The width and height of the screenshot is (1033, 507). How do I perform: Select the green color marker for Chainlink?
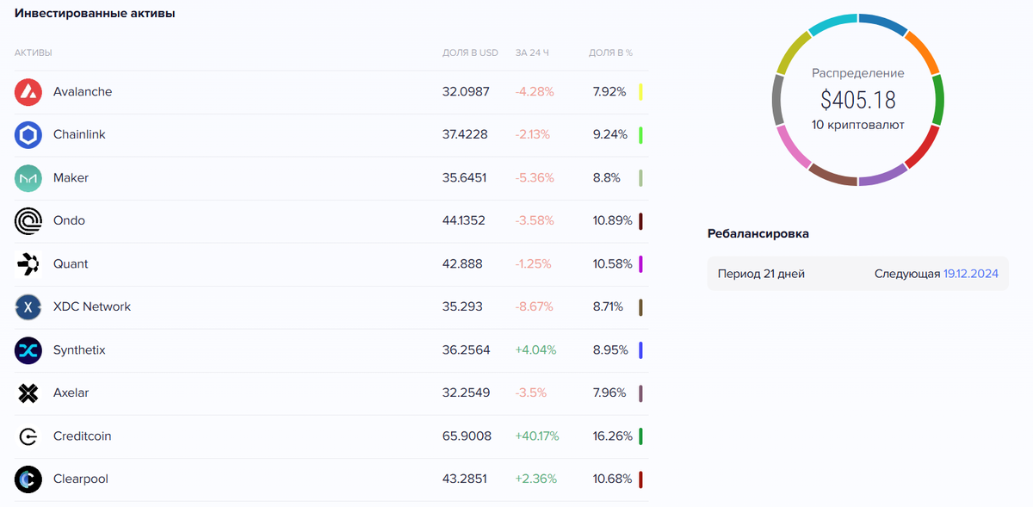[640, 135]
